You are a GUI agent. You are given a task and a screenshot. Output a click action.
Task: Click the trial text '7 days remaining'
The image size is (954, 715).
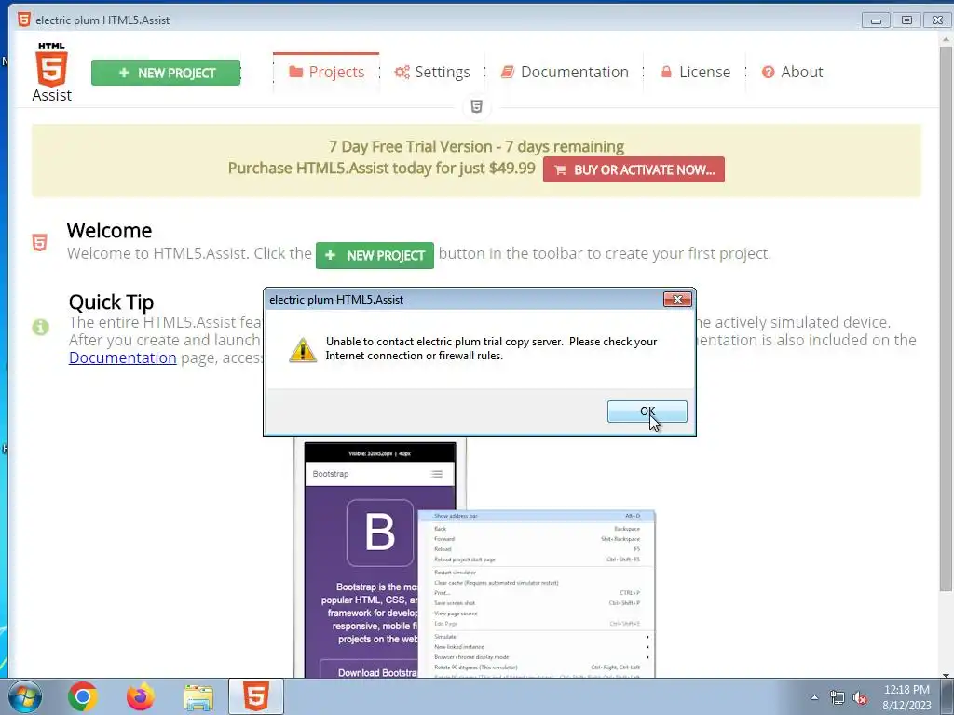coord(565,146)
